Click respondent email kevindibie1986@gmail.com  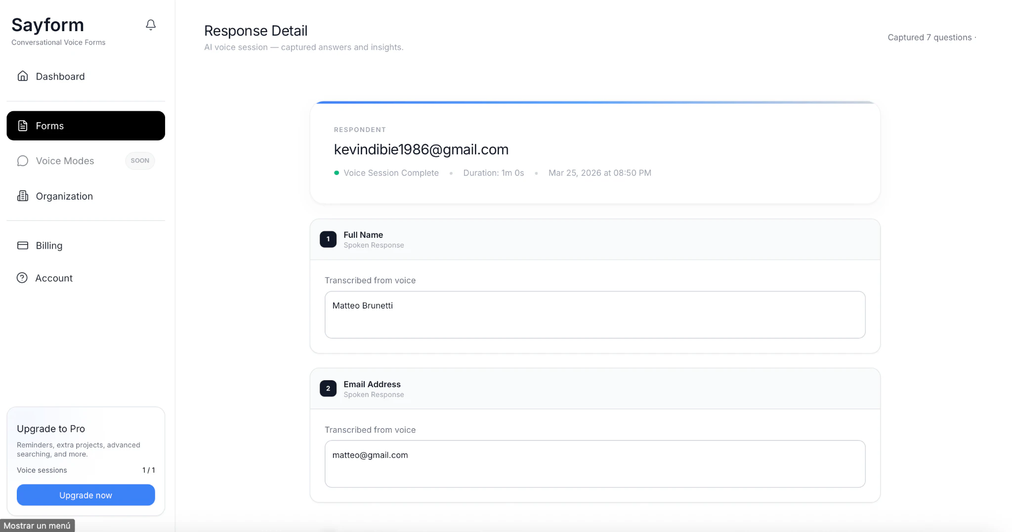coord(421,149)
